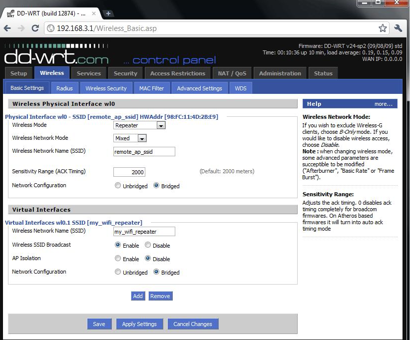Click the Sensitivity Range 2000 field

[129, 172]
